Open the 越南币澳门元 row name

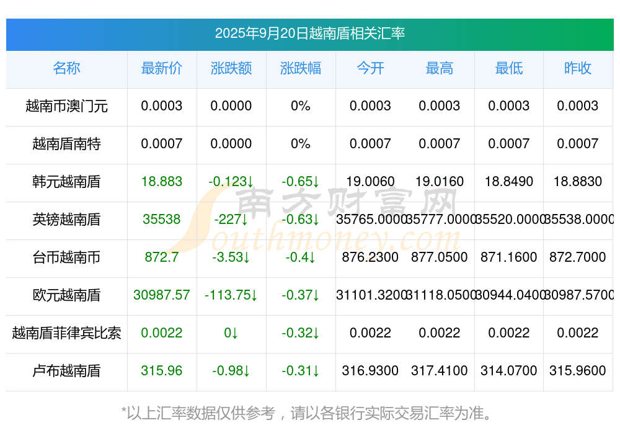click(66, 106)
